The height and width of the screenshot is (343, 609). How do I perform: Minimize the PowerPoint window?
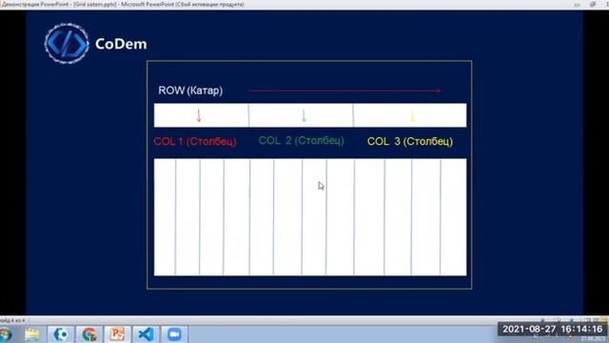[578, 4]
